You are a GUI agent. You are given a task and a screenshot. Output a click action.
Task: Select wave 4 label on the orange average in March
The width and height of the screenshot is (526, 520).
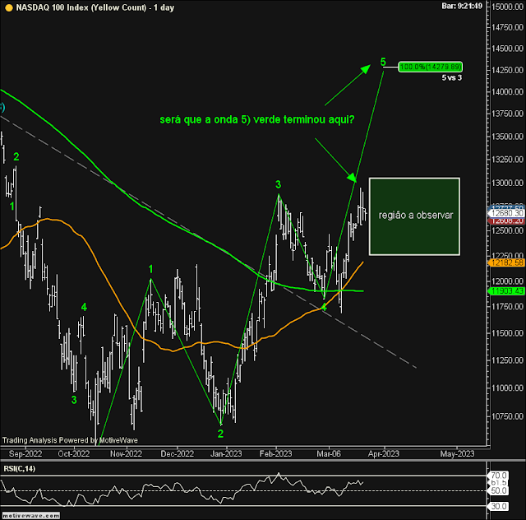click(324, 307)
